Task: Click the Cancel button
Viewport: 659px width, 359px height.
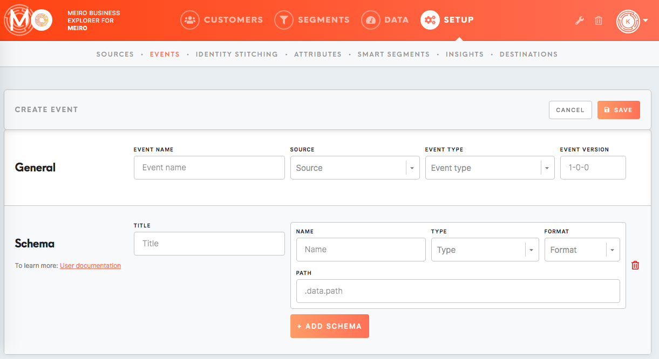Action: coord(570,110)
